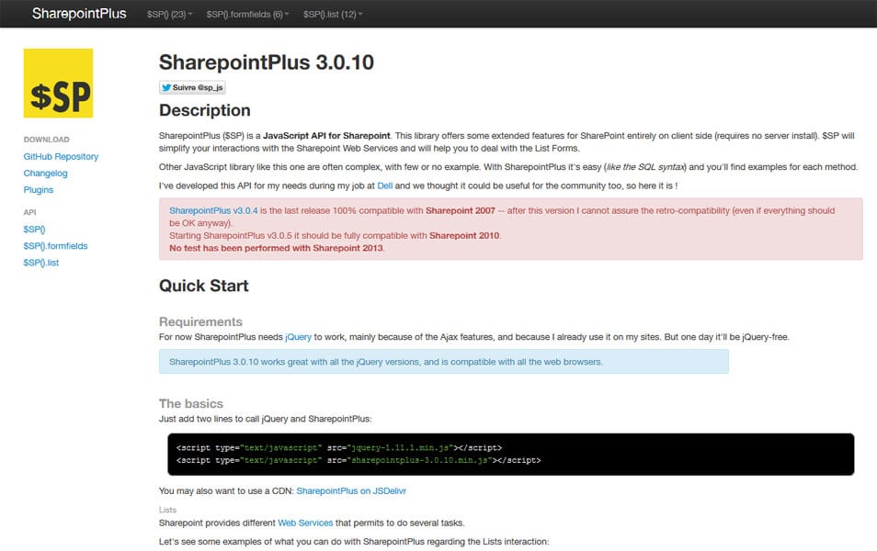Click the SharepointPlus brand title in the navbar
The height and width of the screenshot is (551, 877).
point(79,14)
